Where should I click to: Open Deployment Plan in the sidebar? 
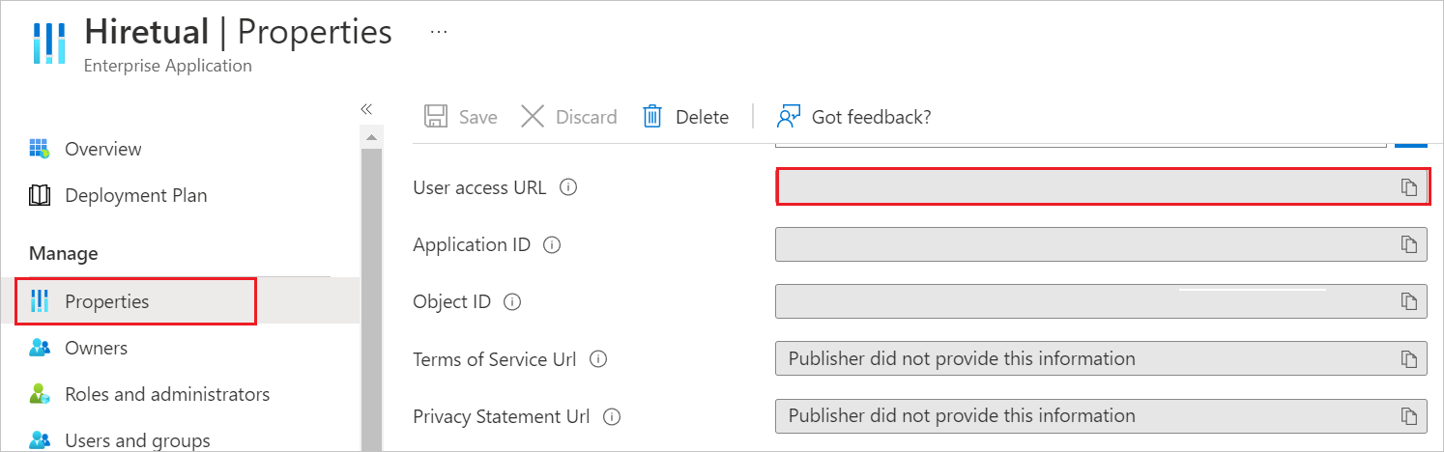(136, 195)
